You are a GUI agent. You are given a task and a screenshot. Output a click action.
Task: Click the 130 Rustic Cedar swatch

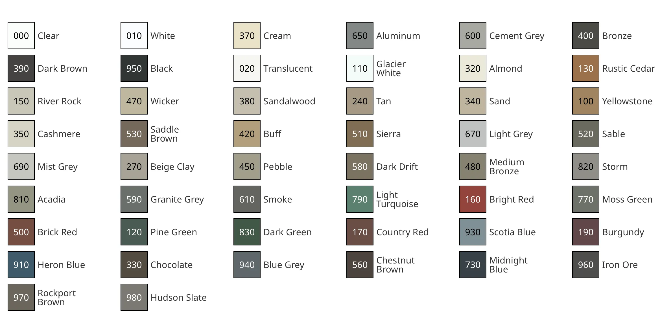[x=586, y=68]
